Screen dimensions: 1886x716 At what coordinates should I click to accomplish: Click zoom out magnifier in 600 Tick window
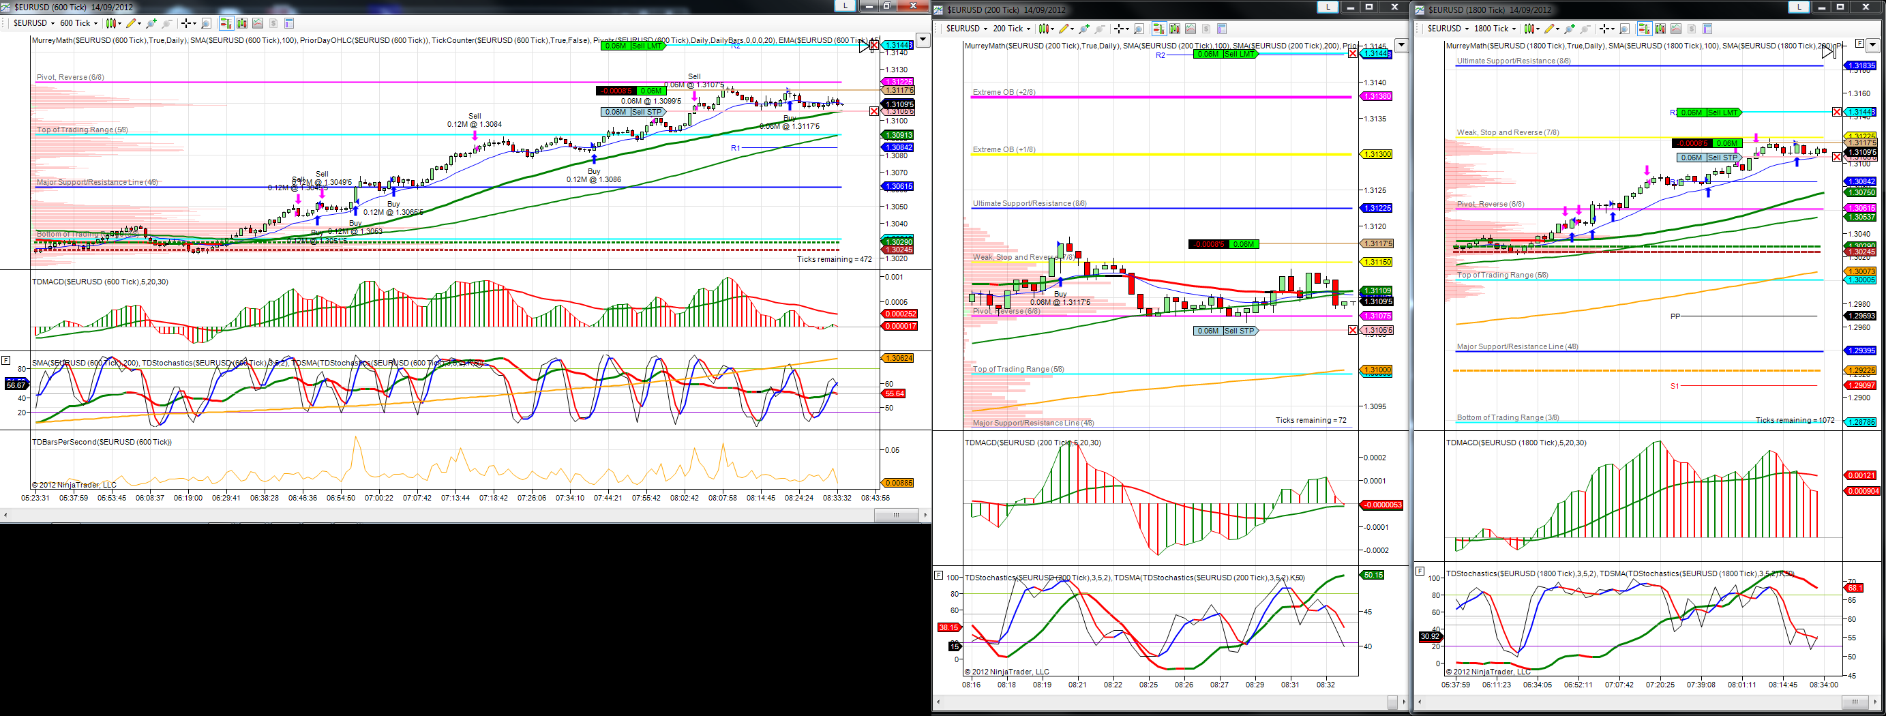(x=167, y=23)
